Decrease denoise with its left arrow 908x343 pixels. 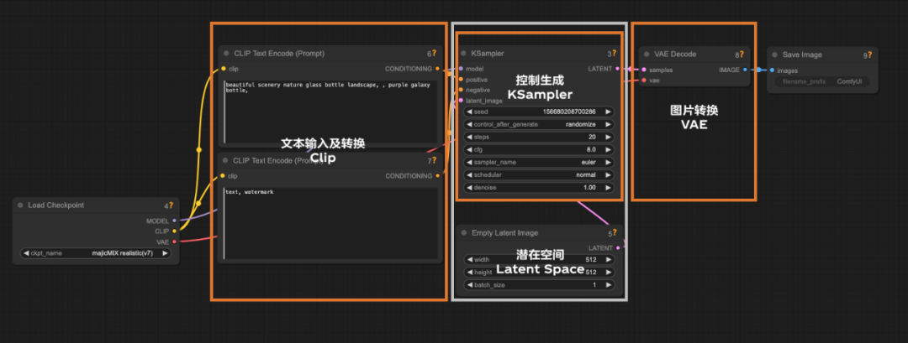coord(470,188)
